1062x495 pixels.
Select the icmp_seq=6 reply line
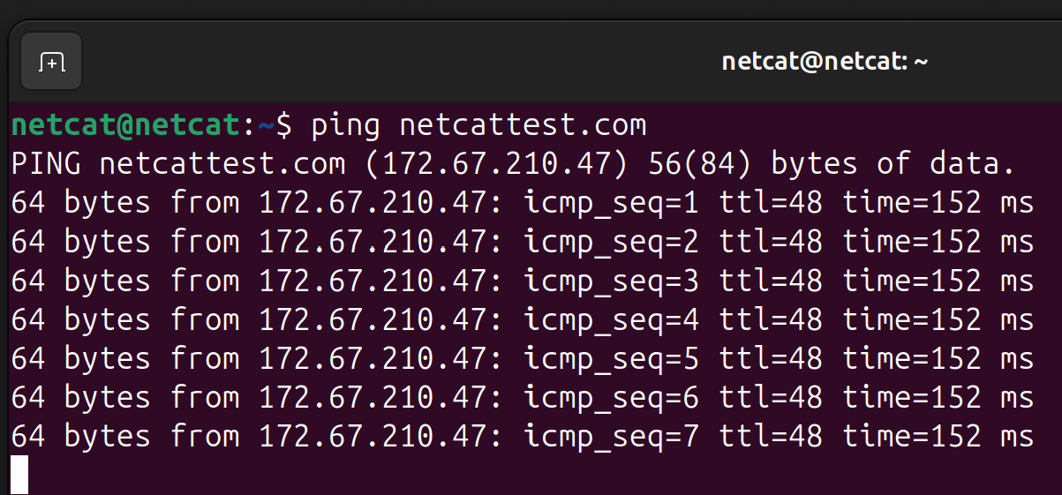523,397
